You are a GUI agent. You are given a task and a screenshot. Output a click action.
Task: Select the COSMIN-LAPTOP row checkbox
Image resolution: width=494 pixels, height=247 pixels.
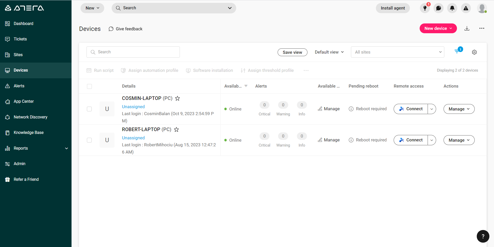pos(89,109)
